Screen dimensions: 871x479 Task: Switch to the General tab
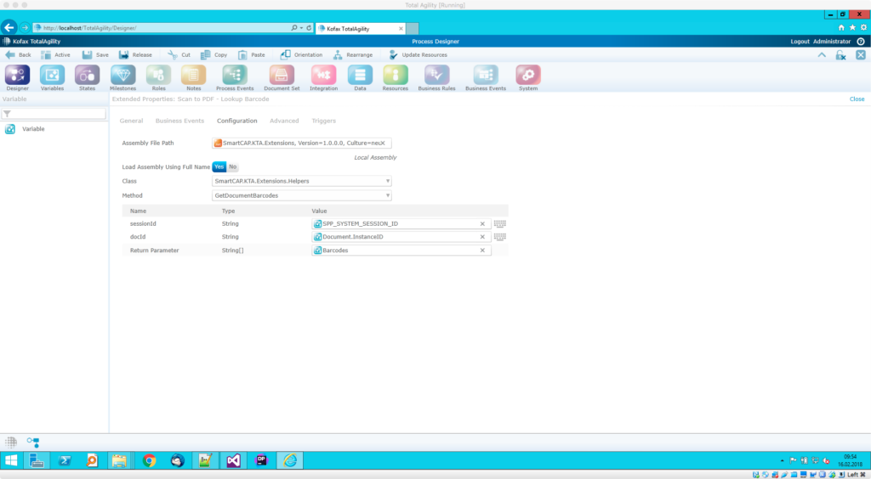tap(131, 121)
